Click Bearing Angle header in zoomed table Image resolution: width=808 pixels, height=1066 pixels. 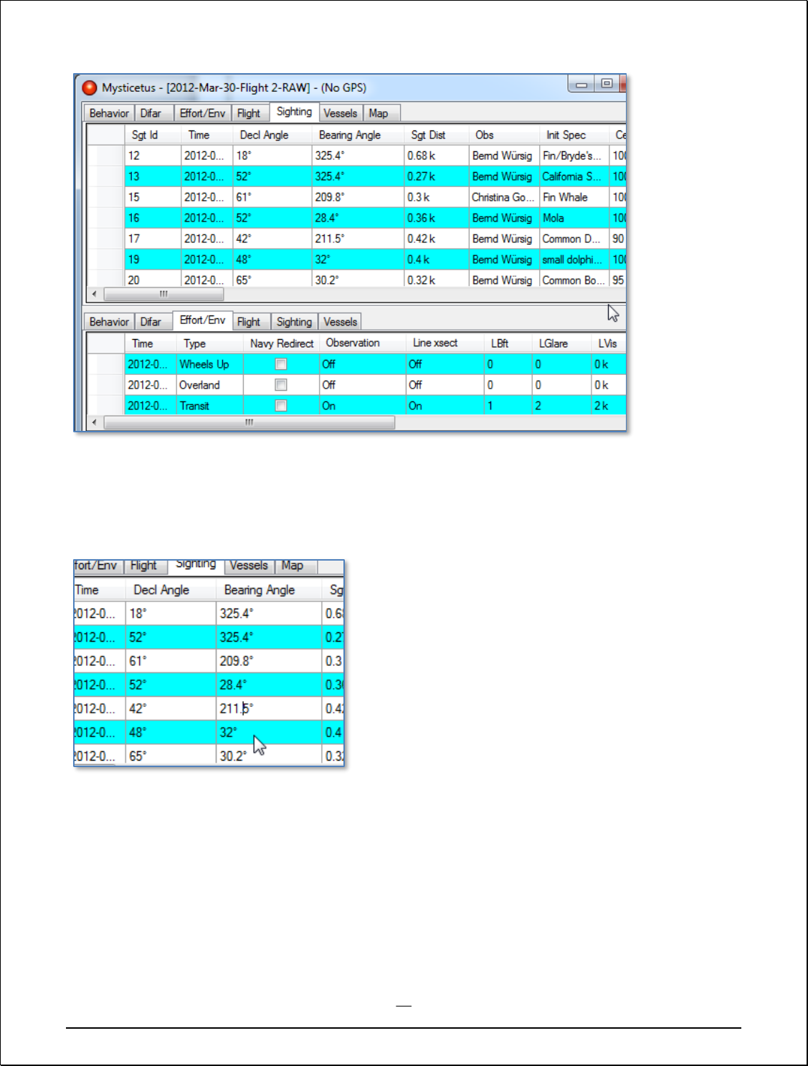[x=269, y=590]
